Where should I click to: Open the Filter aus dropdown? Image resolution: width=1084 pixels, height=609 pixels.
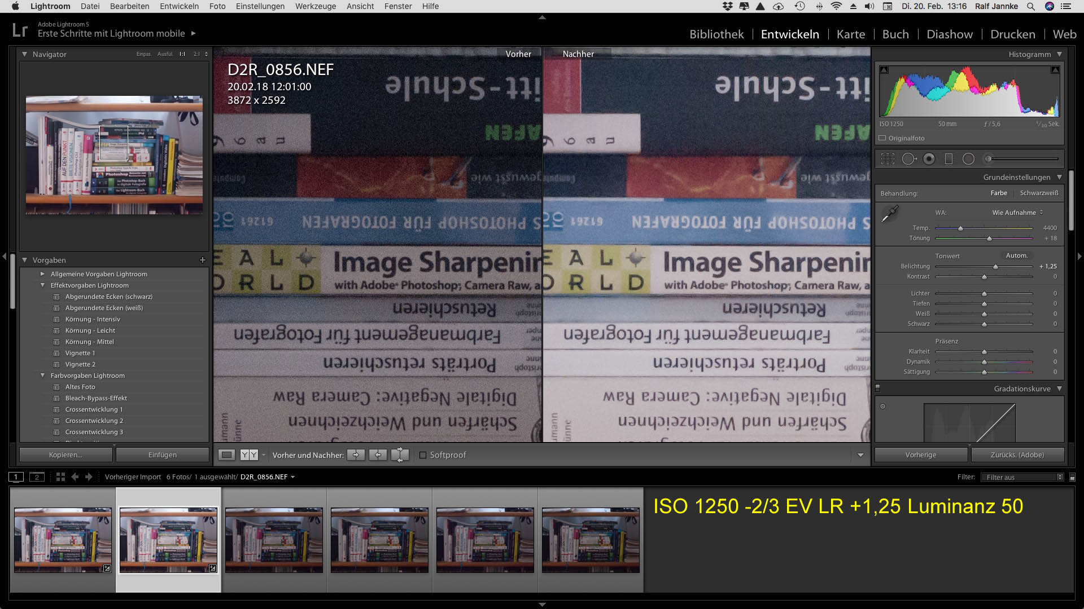[x=1022, y=477]
